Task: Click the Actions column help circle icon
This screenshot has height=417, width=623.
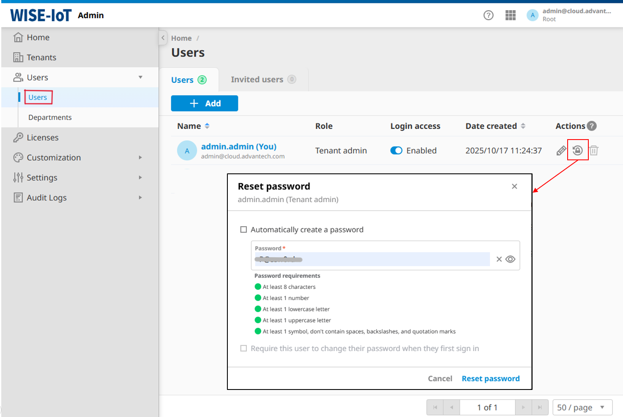Action: pos(592,126)
